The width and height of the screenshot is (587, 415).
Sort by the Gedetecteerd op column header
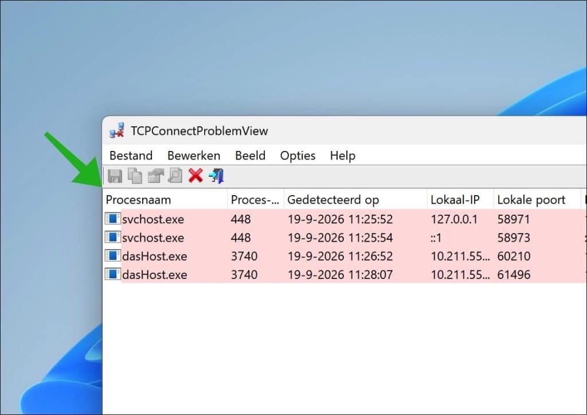coord(355,200)
